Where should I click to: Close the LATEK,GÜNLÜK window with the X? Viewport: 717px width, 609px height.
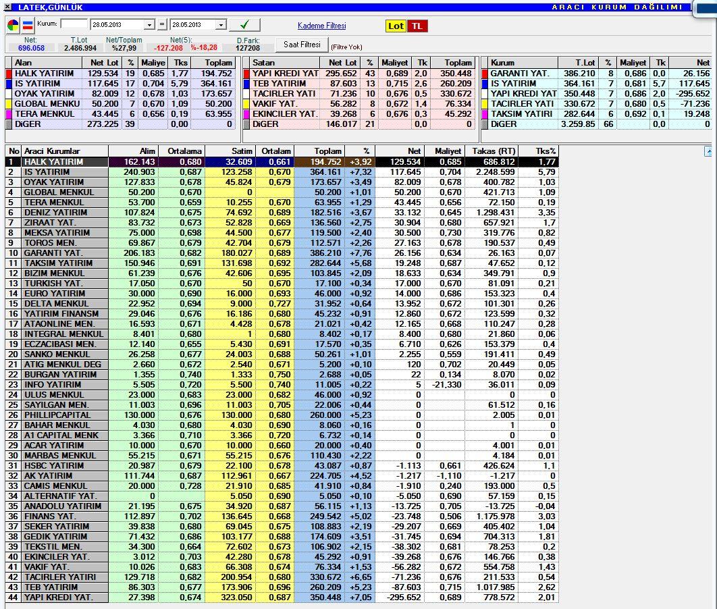pos(7,7)
